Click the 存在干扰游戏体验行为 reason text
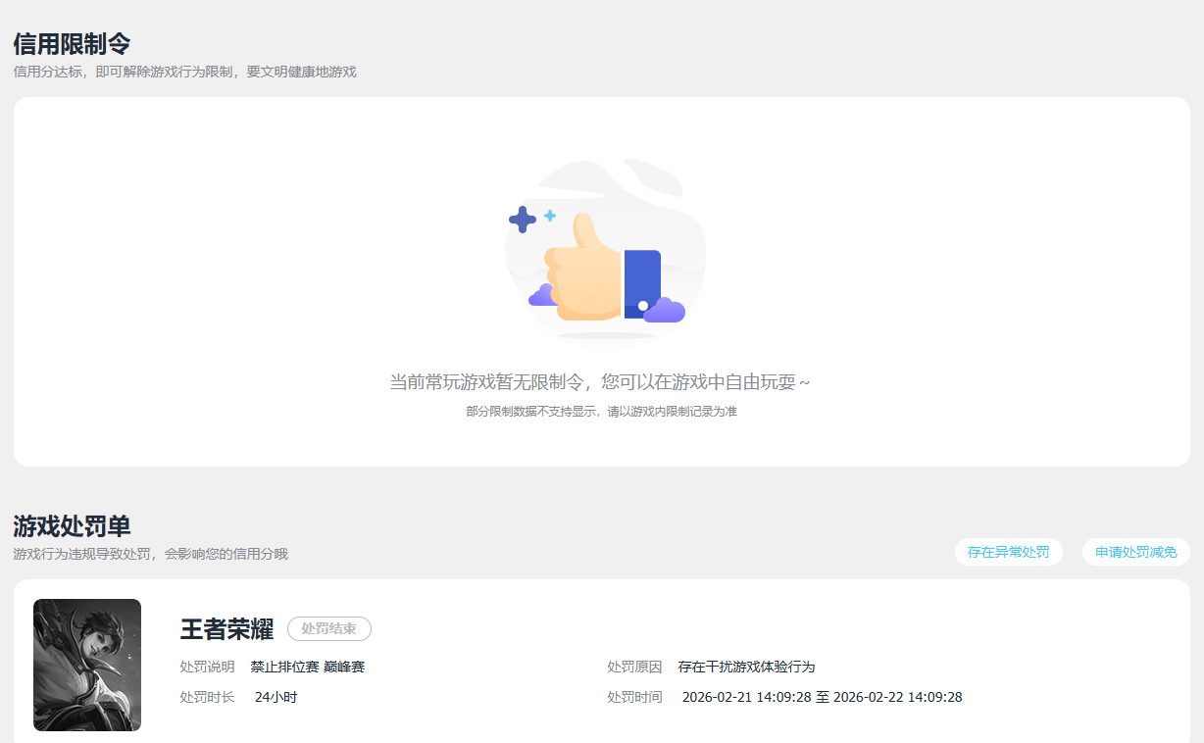Image resolution: width=1204 pixels, height=743 pixels. coord(746,667)
